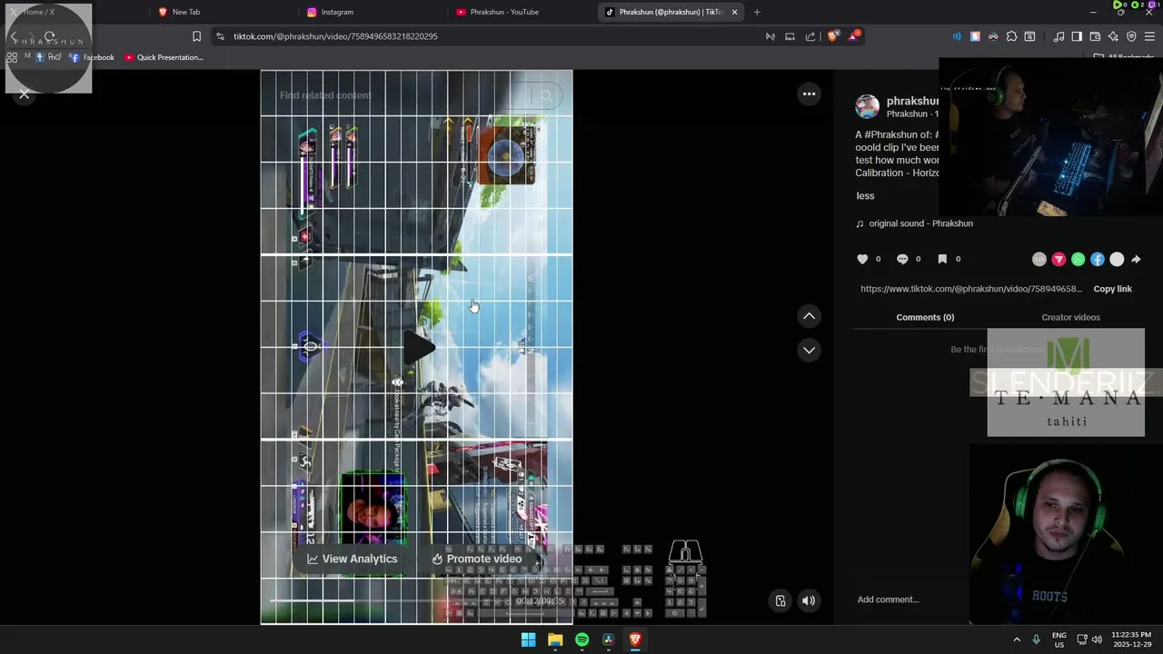The image size is (1163, 654).
Task: Open View Analytics for video
Action: point(352,559)
